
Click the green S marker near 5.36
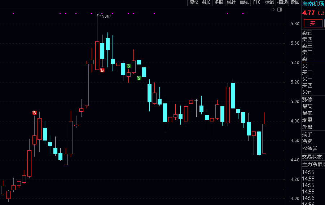click(x=128, y=66)
